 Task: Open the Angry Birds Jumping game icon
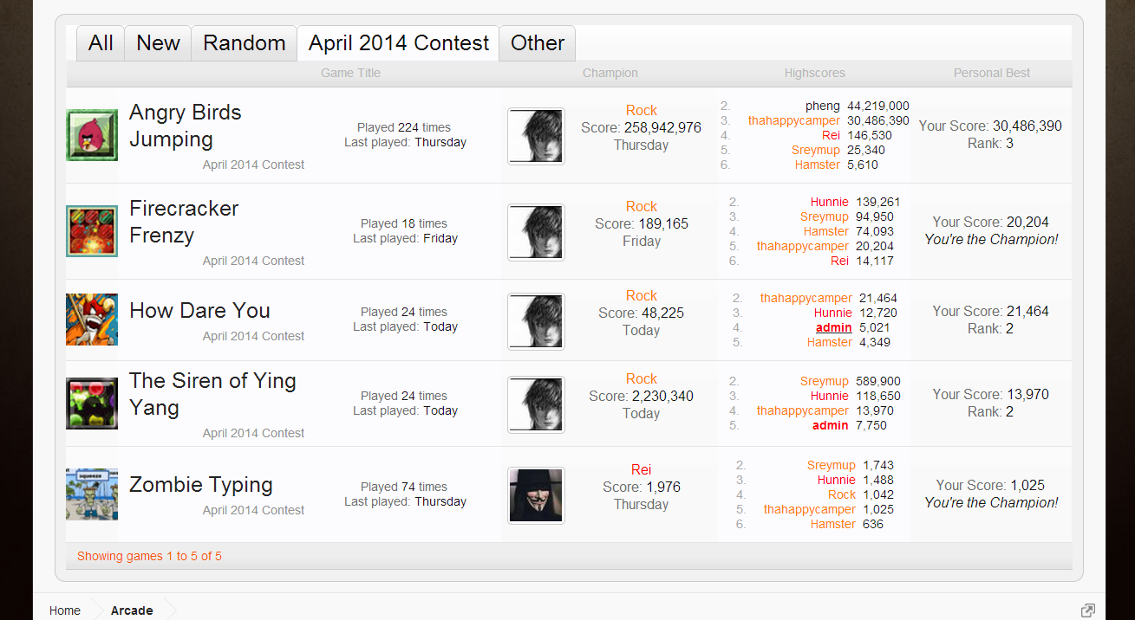[92, 135]
